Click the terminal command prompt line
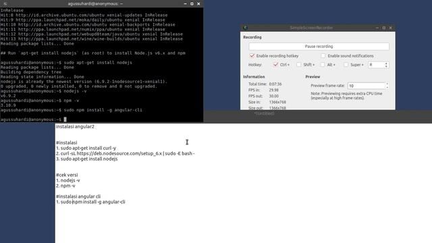The image size is (432, 243). (33, 119)
